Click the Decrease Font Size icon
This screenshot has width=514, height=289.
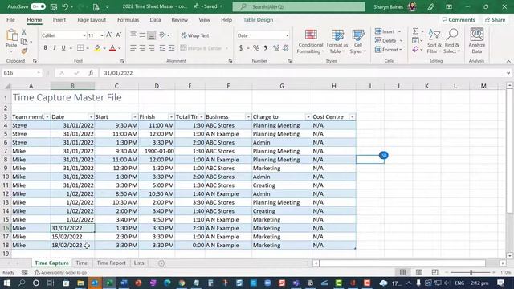(x=119, y=35)
